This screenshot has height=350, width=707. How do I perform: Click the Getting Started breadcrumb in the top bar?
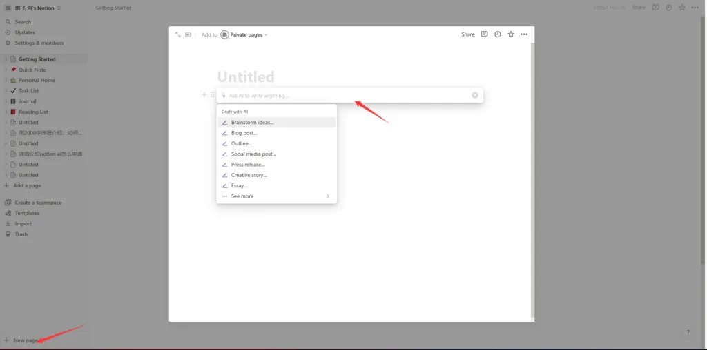click(x=113, y=8)
